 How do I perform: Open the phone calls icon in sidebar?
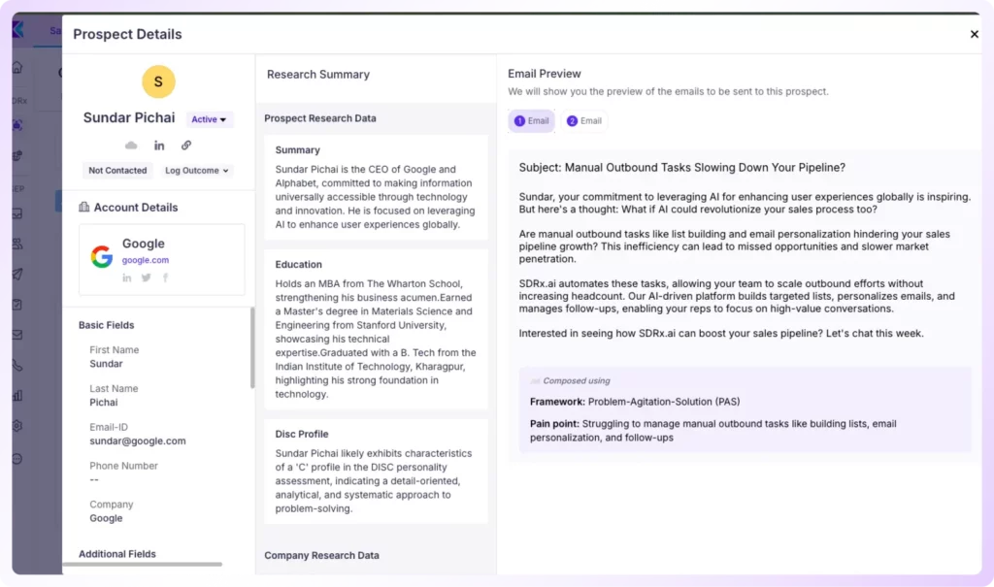coord(17,366)
